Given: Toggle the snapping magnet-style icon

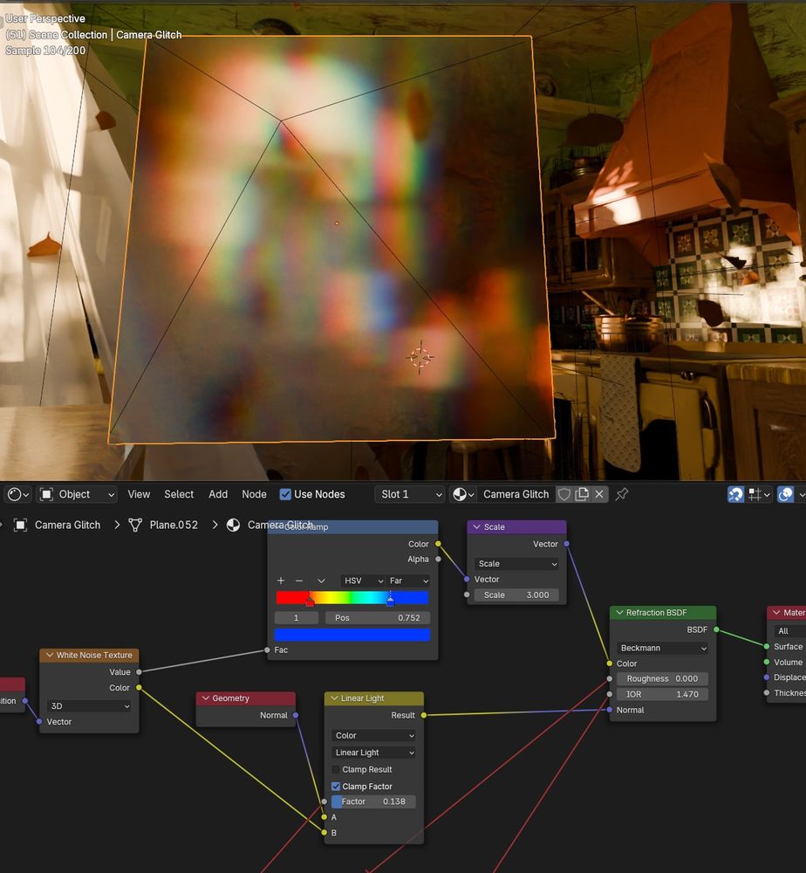Looking at the screenshot, I should 735,494.
